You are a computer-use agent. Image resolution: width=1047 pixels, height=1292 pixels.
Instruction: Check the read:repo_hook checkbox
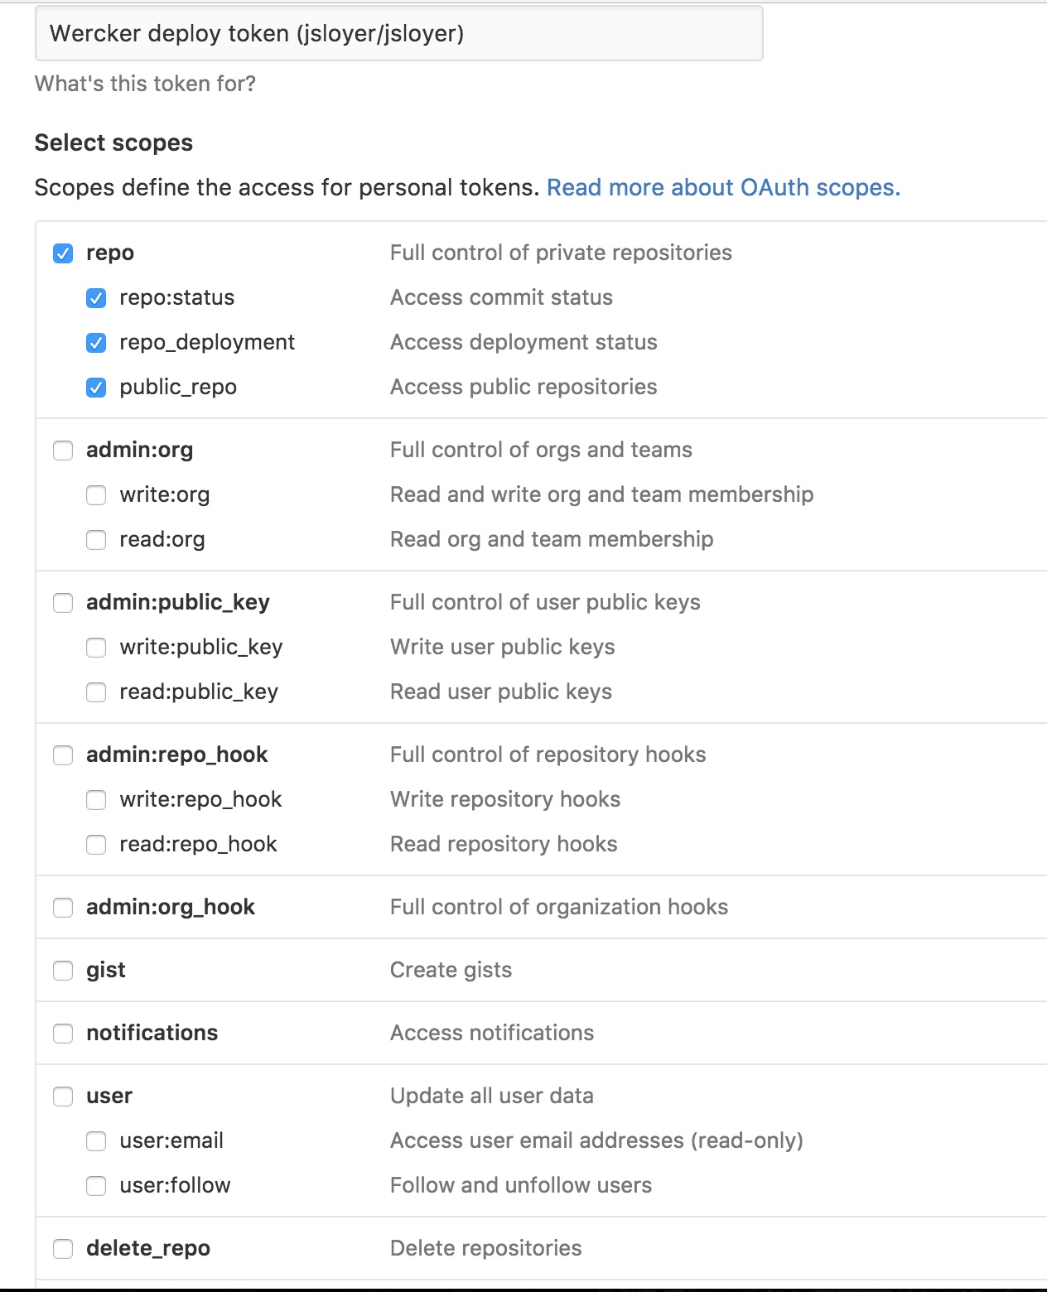coord(95,844)
